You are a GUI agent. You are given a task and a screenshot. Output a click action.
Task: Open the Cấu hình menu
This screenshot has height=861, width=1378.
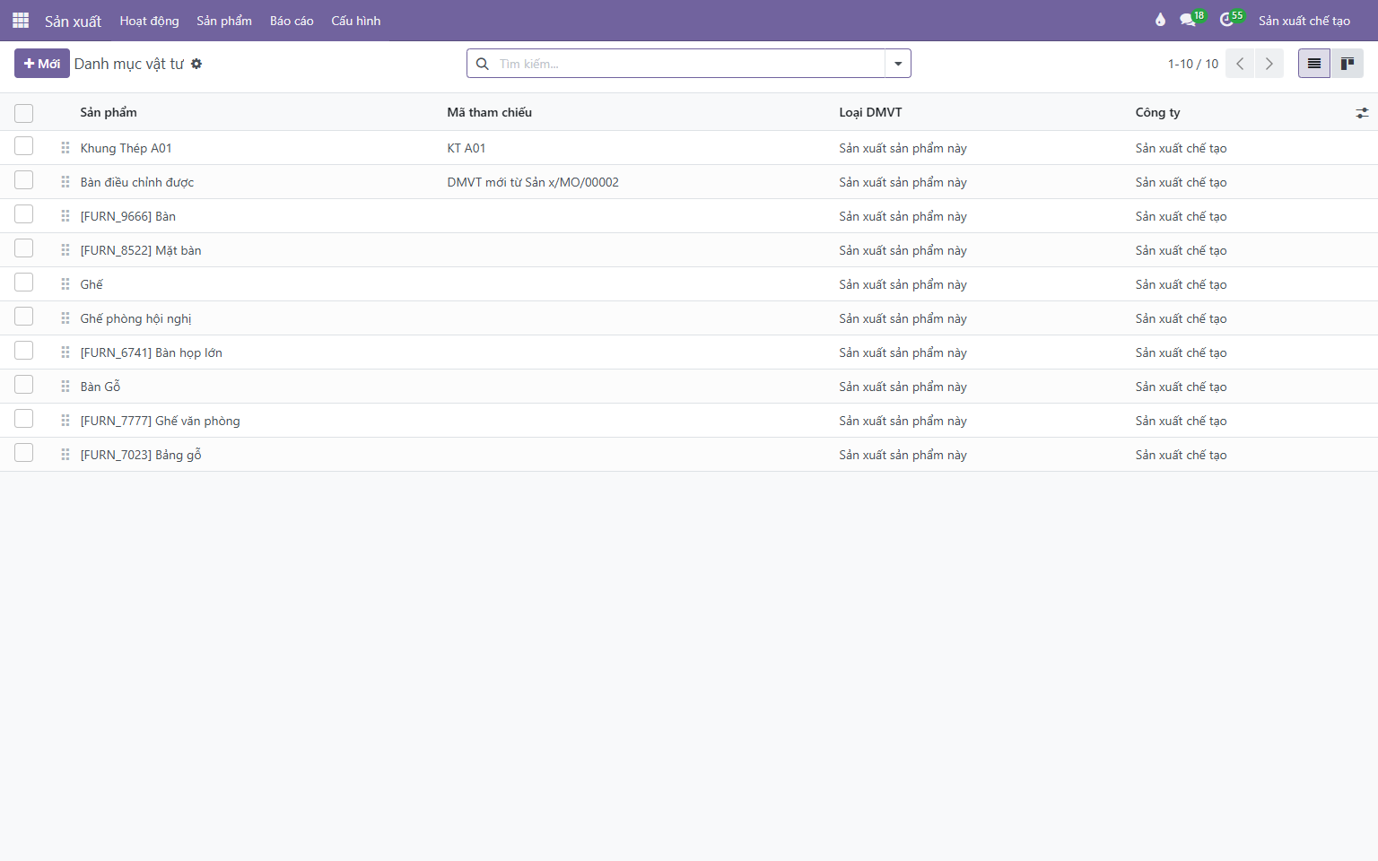(356, 21)
